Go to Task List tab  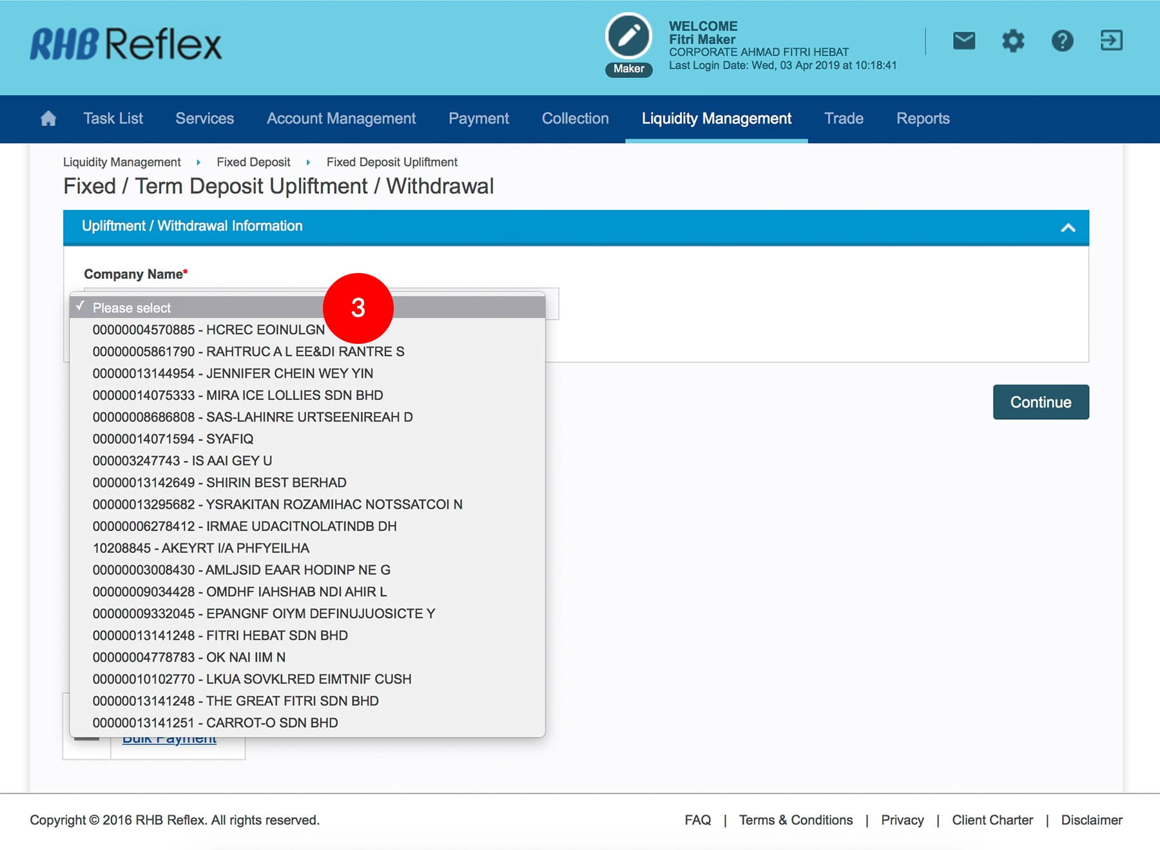tap(113, 118)
